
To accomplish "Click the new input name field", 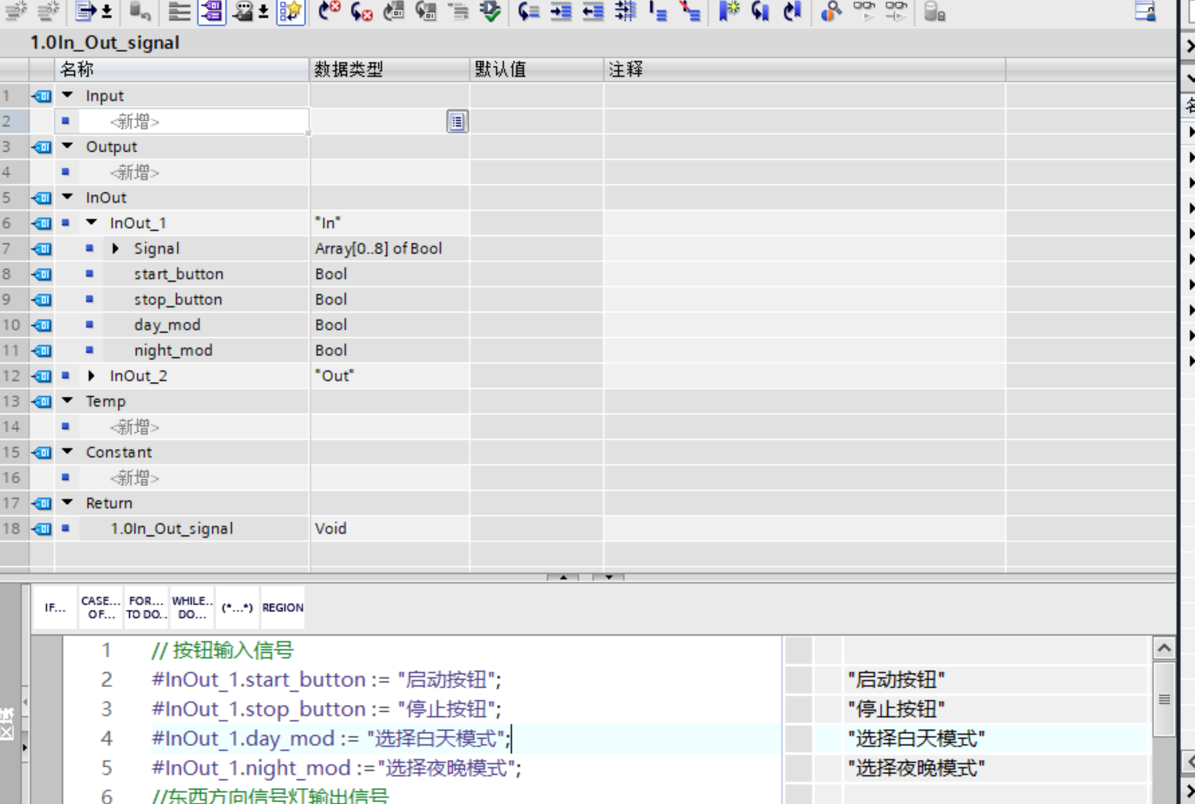I will coord(193,122).
